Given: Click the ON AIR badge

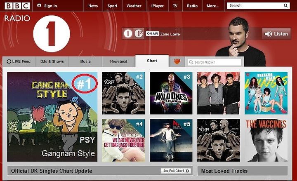Looking at the screenshot, I should tap(152, 34).
